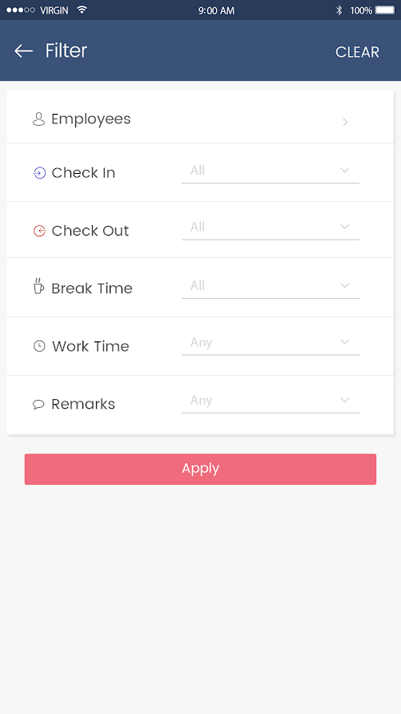This screenshot has width=401, height=714.
Task: Expand the Employees chevron arrow
Action: tap(345, 122)
